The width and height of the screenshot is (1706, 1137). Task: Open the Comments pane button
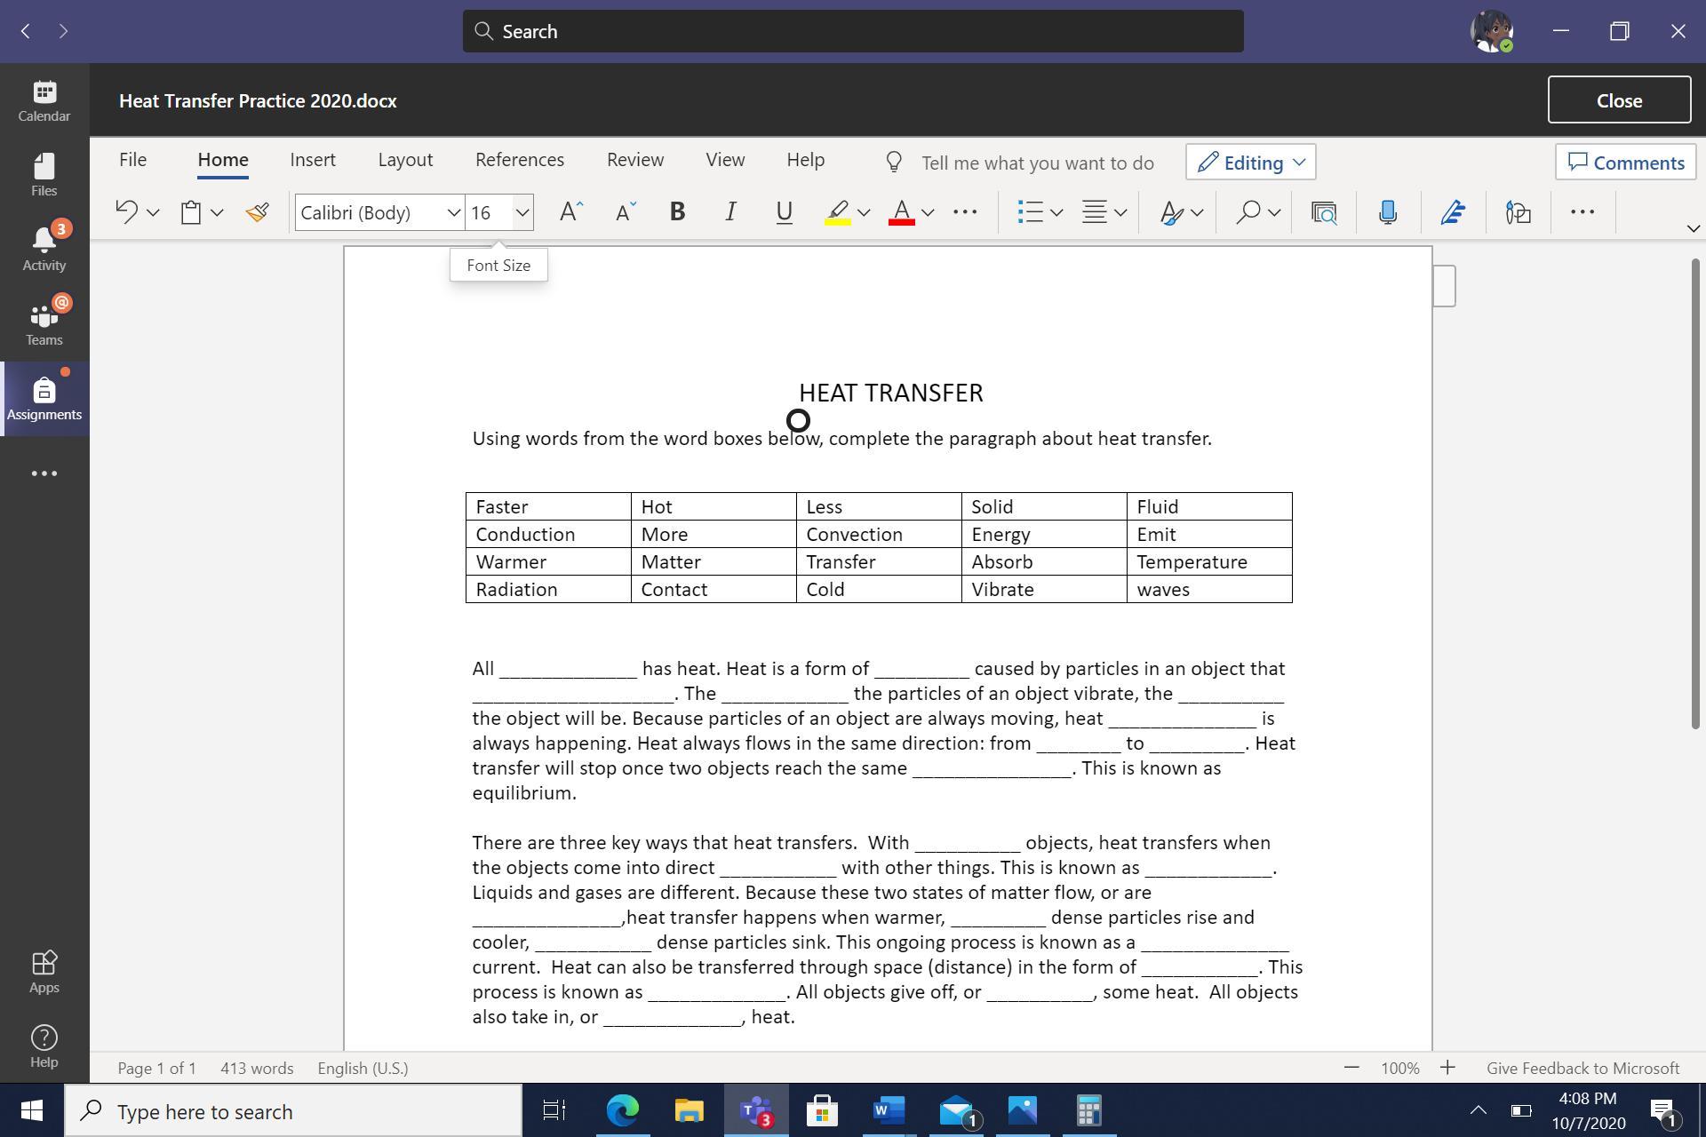click(x=1625, y=163)
